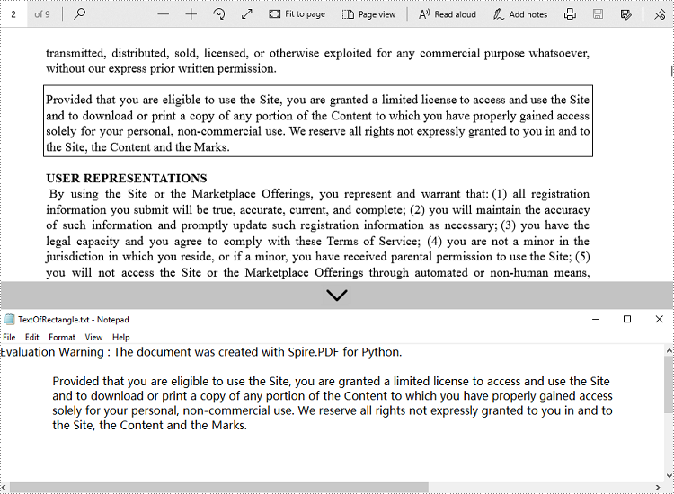
Task: Click the search magnifier icon in PDF toolbar
Action: point(80,14)
